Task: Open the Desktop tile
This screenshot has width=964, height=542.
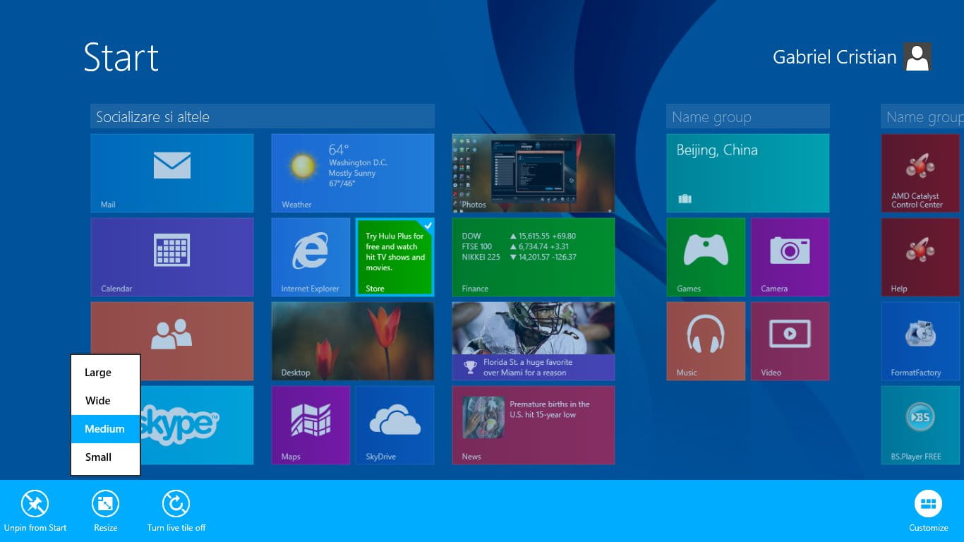Action: (x=353, y=341)
